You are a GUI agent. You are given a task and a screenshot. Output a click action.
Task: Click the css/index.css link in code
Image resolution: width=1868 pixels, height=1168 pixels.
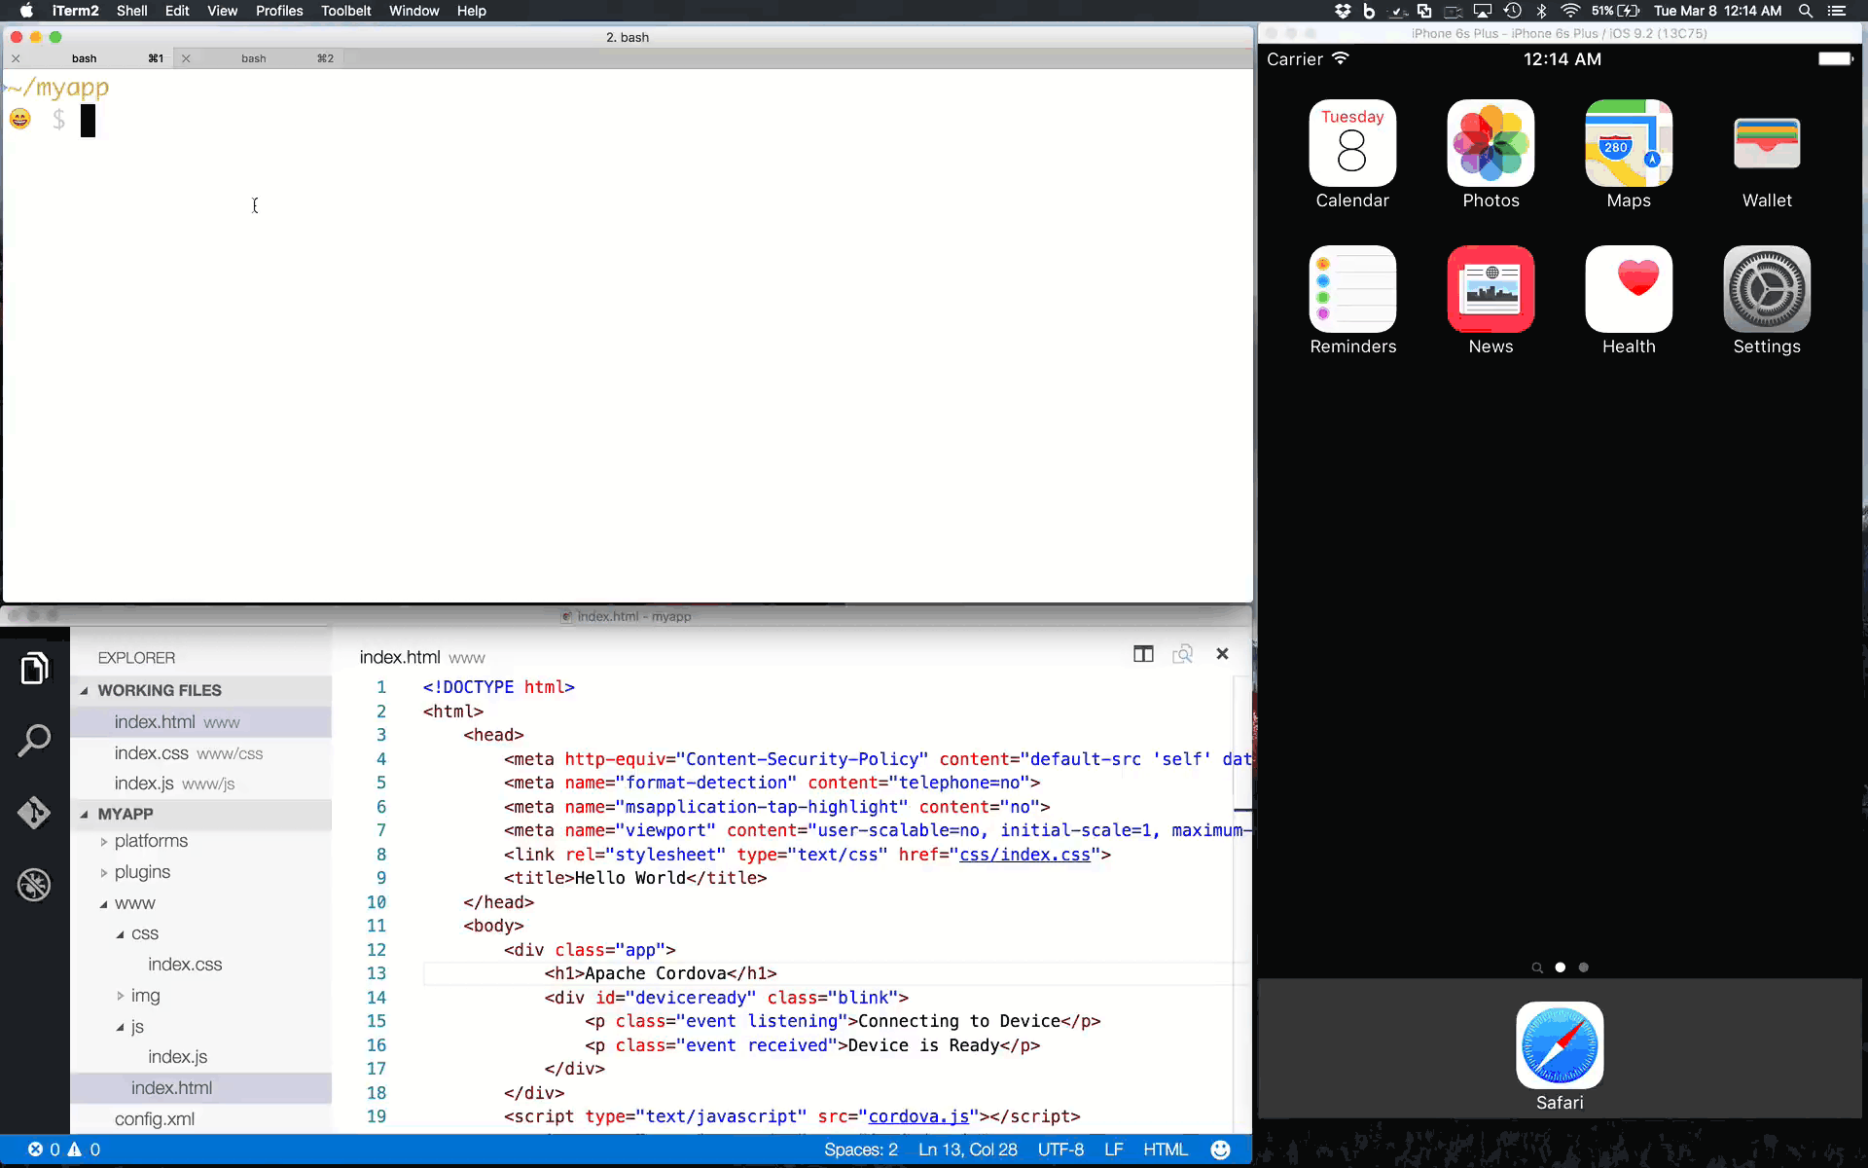pos(1024,855)
